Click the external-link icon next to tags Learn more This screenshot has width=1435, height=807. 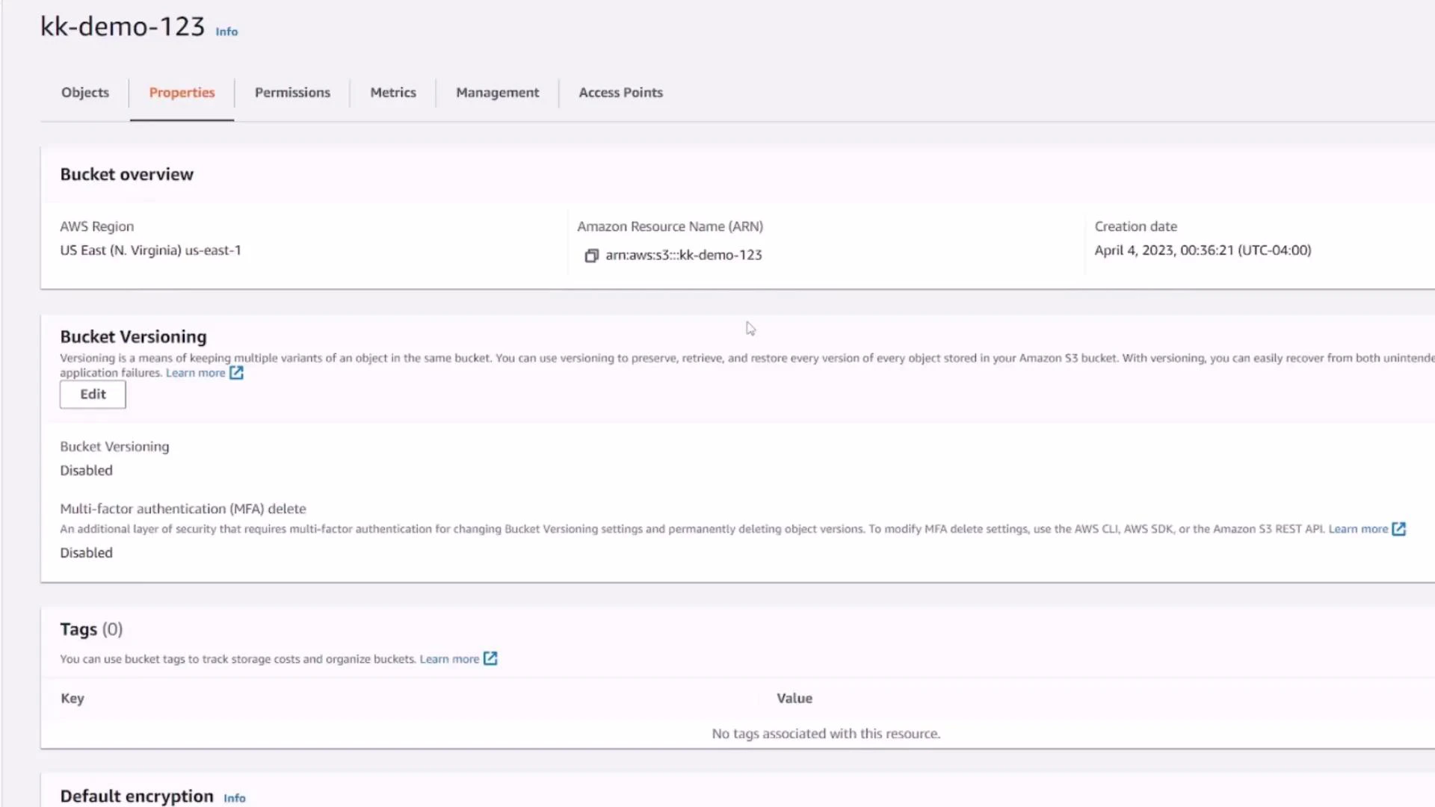(490, 658)
